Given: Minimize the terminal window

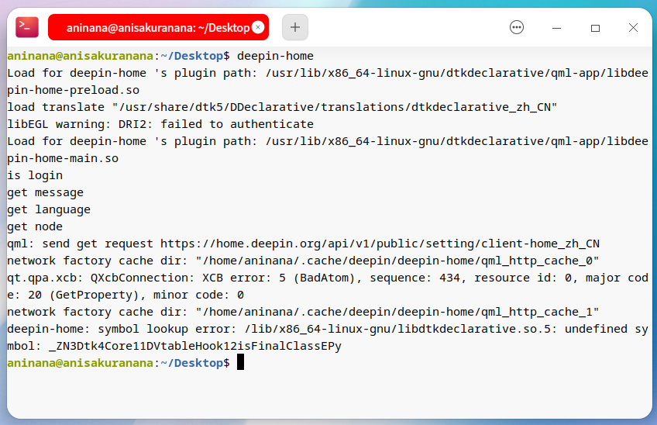Looking at the screenshot, I should coord(556,28).
